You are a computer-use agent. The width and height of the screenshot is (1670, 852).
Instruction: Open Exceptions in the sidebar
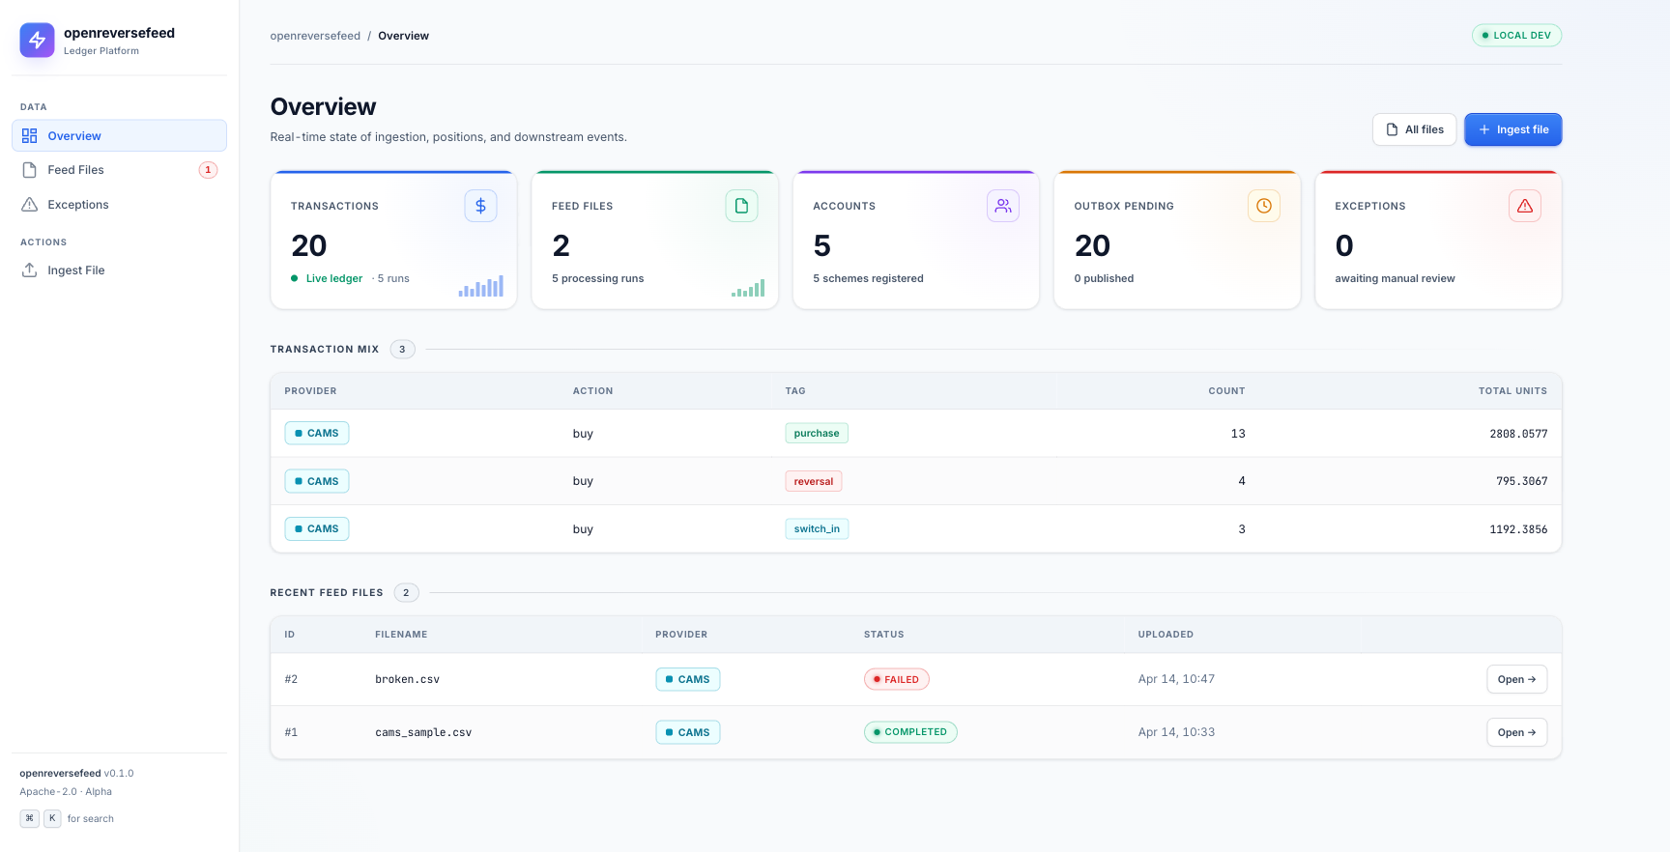click(x=119, y=205)
